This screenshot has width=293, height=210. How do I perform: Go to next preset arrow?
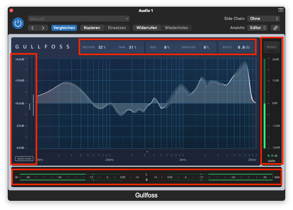(x=43, y=28)
